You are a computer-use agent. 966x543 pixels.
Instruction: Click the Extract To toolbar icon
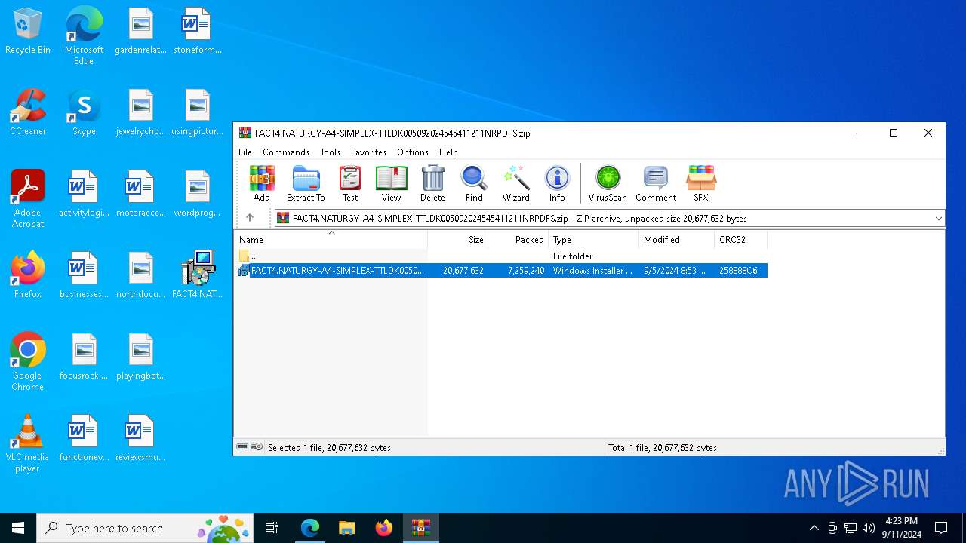point(306,184)
